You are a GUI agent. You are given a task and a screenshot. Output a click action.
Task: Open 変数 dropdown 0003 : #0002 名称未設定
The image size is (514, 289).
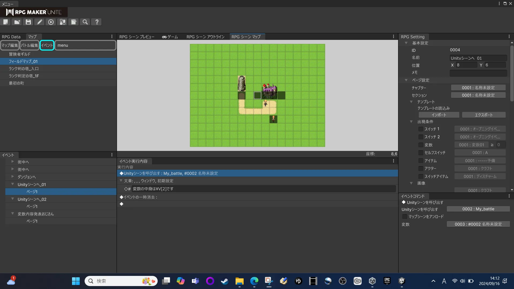tap(478, 224)
